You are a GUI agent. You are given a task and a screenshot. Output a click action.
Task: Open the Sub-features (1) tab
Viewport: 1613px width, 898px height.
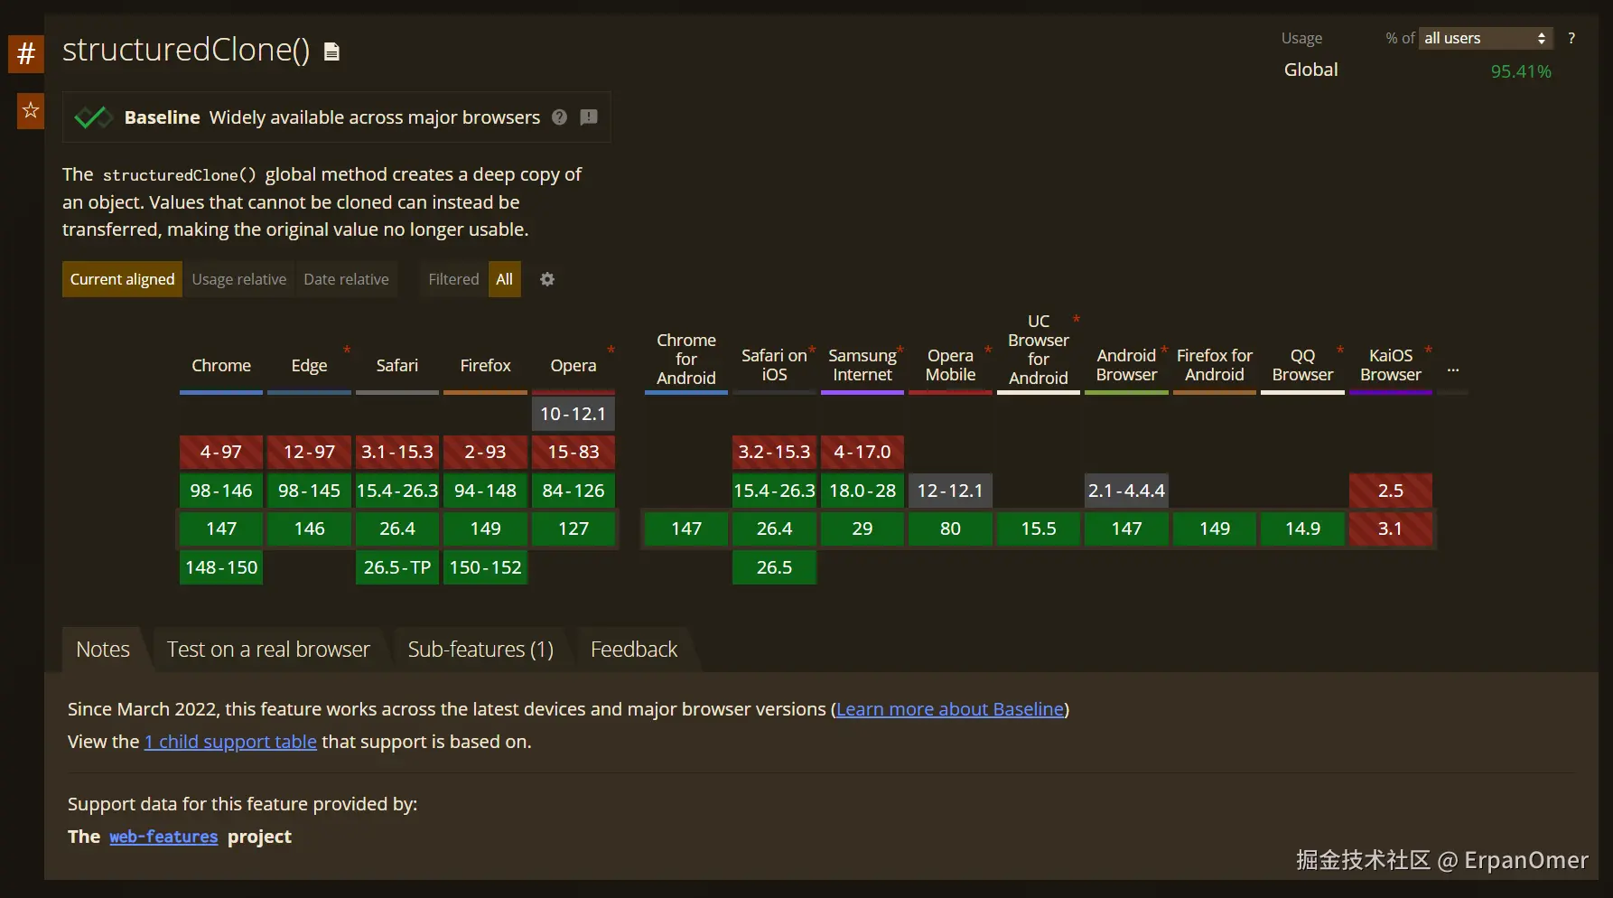[x=480, y=650]
